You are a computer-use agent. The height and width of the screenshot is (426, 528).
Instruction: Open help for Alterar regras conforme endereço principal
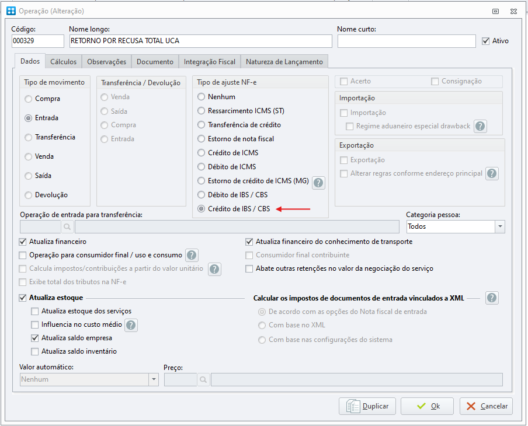(x=492, y=173)
